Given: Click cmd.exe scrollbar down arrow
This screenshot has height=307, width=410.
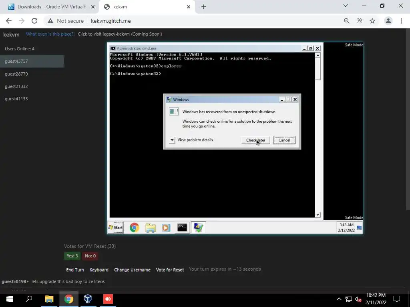Looking at the screenshot, I should [318, 215].
